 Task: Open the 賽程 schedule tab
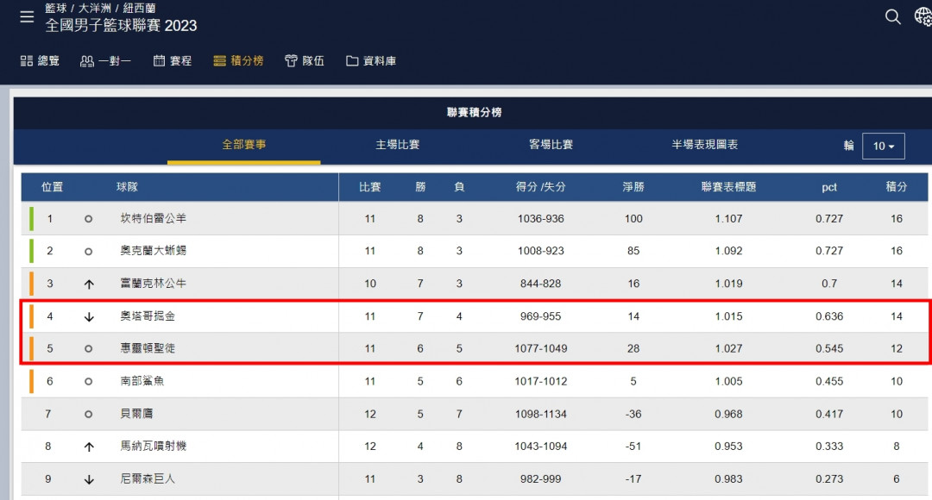173,60
